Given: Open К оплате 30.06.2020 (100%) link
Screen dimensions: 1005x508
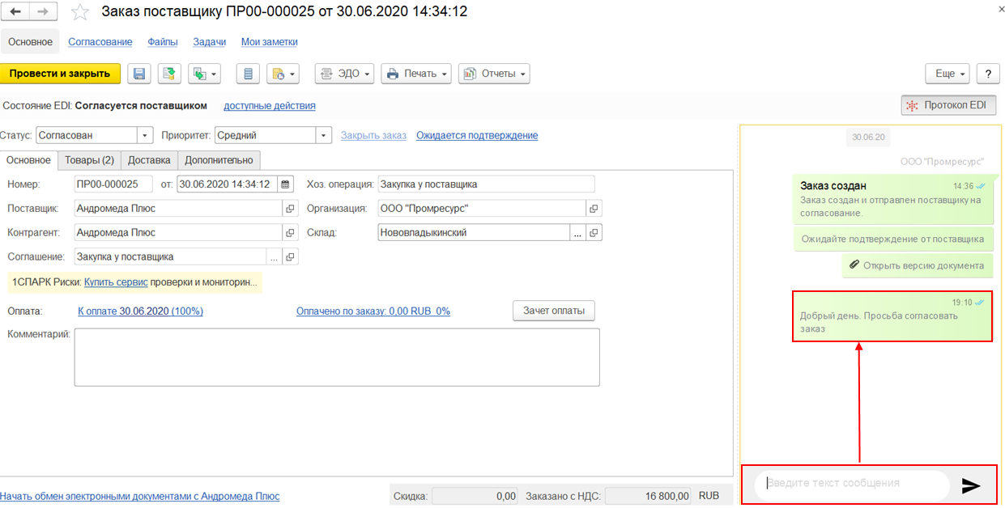Looking at the screenshot, I should pos(140,311).
